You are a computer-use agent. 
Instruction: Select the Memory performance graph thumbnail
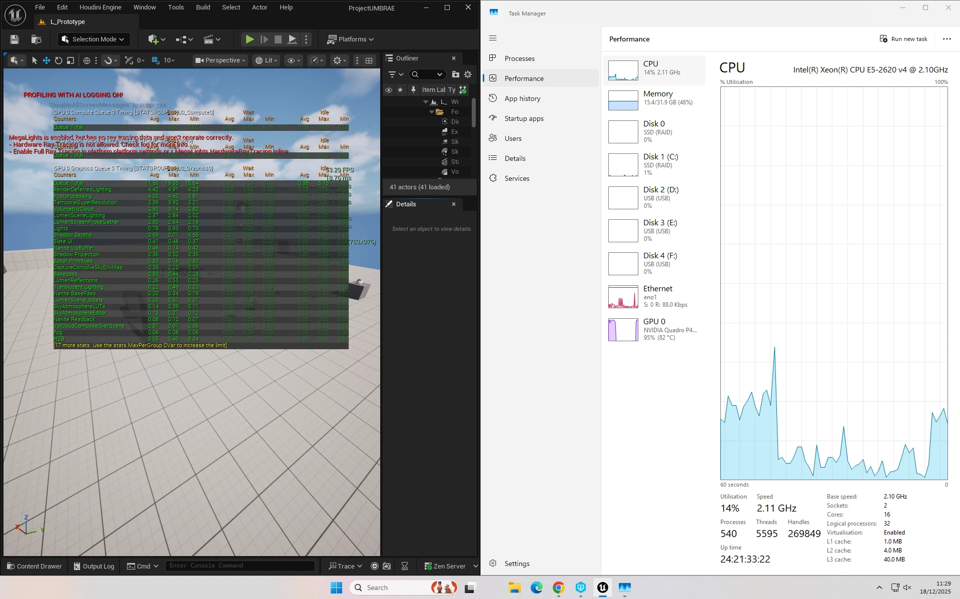click(623, 100)
